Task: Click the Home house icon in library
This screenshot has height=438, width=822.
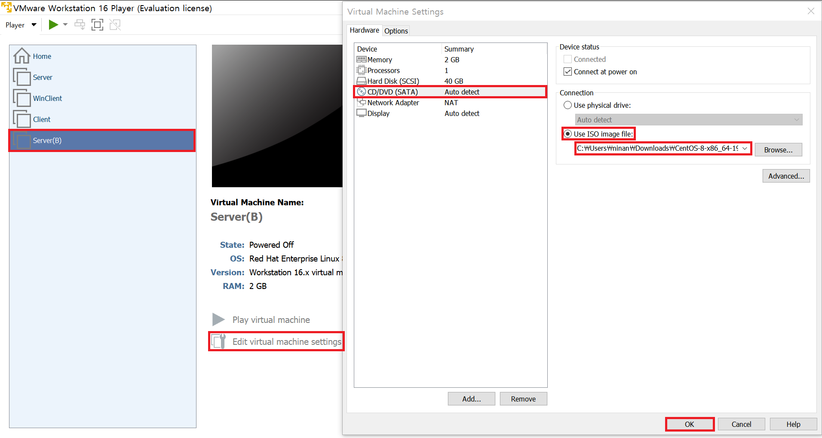Action: pyautogui.click(x=21, y=55)
